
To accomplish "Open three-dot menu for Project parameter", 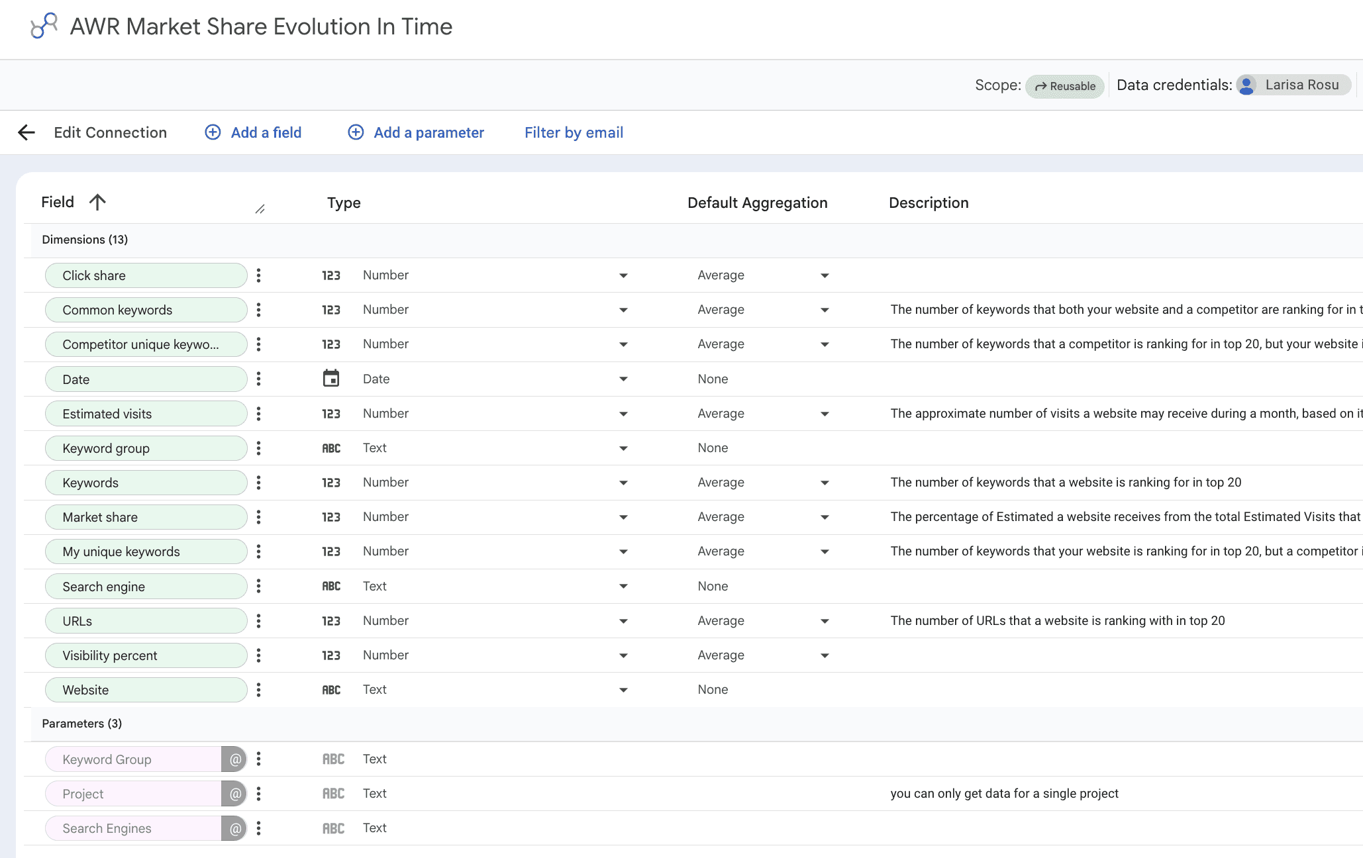I will click(258, 794).
